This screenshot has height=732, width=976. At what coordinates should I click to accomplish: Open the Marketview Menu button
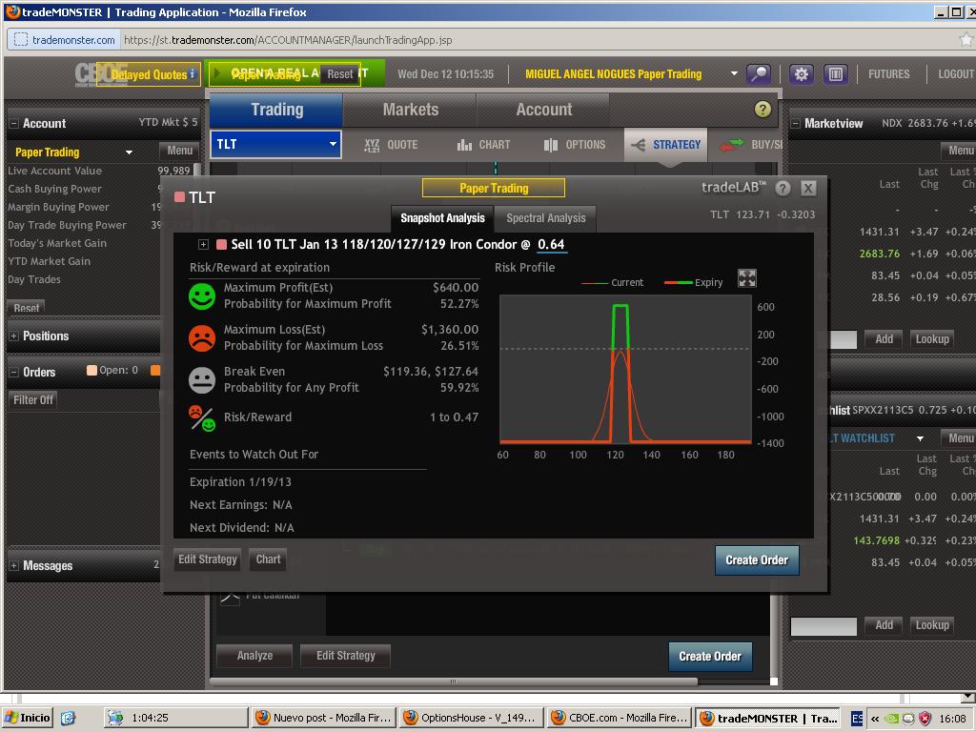click(960, 150)
